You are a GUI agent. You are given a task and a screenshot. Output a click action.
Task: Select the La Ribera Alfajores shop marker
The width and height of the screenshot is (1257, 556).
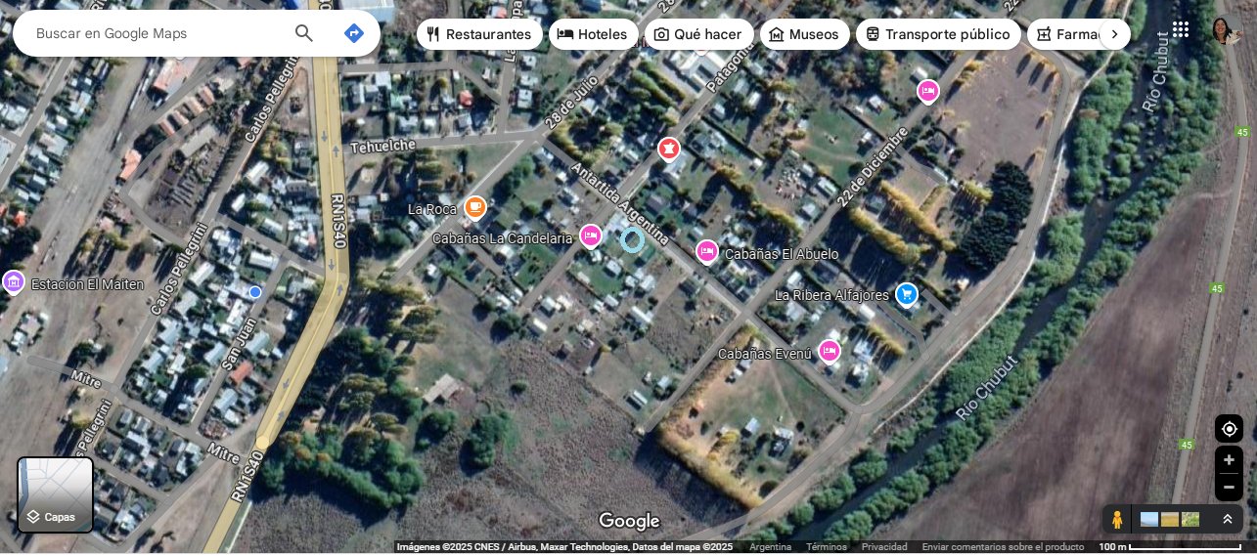click(x=907, y=294)
